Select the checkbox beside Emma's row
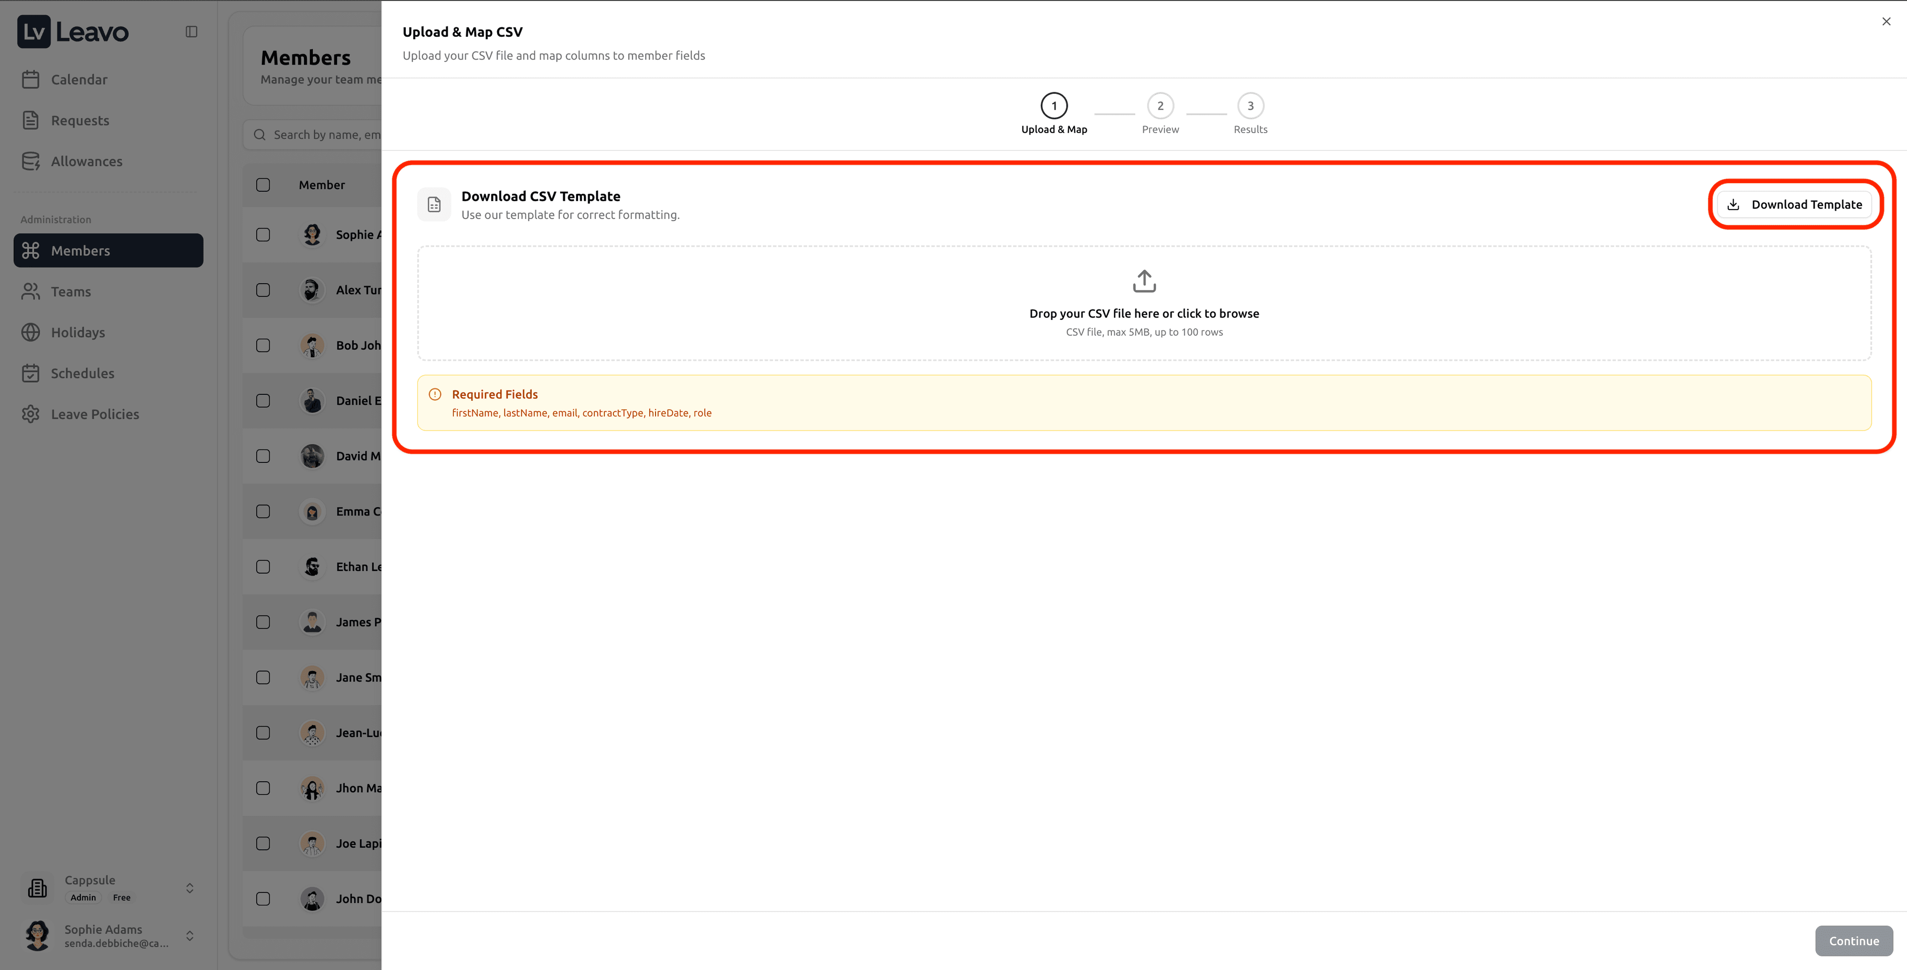The width and height of the screenshot is (1907, 970). pyautogui.click(x=263, y=512)
